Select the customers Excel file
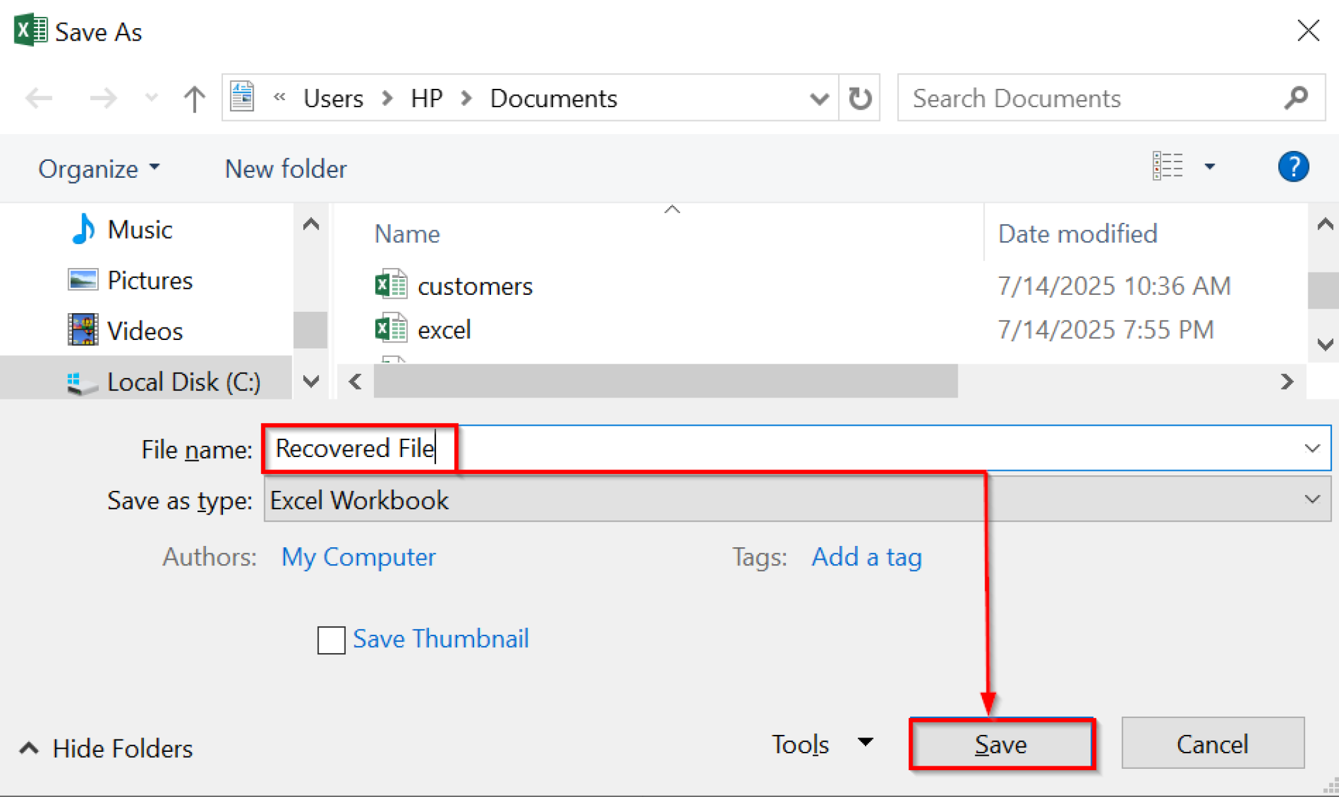 pos(475,286)
